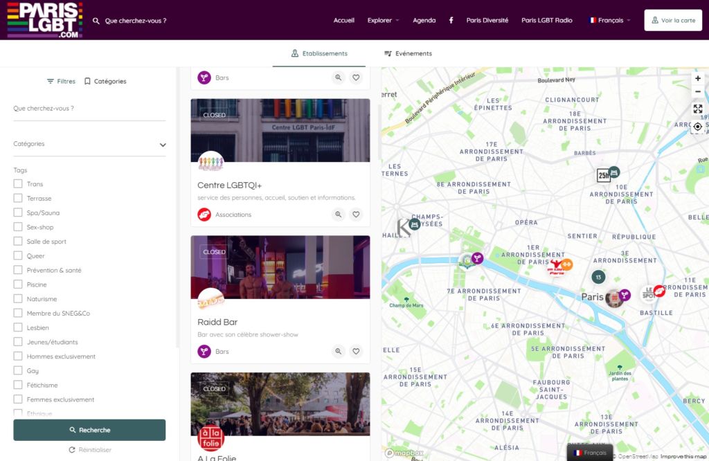Screen dimensions: 709x461
Task: Open the Raidd Bar photo thumbnail
Action: coord(280,267)
